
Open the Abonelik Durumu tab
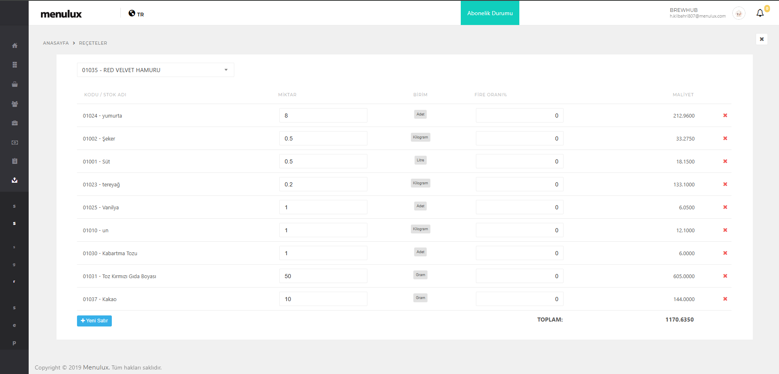tap(490, 13)
